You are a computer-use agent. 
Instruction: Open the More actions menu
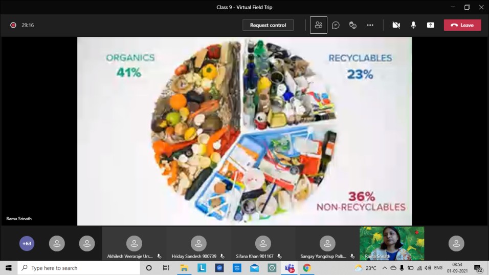(x=370, y=25)
